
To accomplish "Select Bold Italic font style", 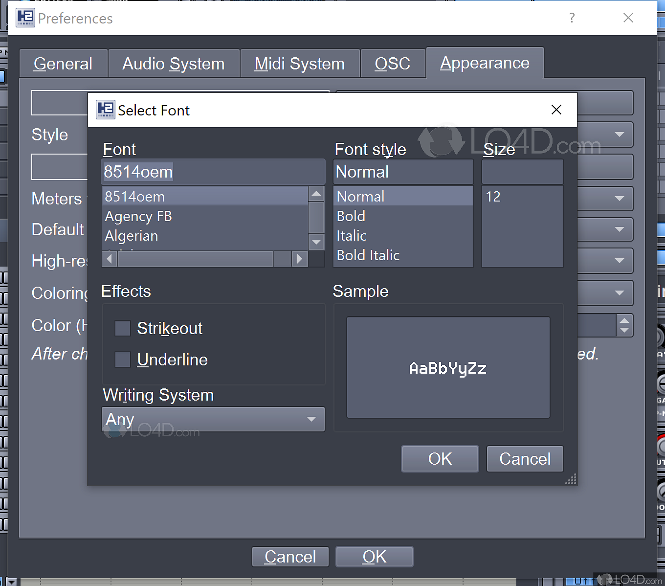I will 368,255.
